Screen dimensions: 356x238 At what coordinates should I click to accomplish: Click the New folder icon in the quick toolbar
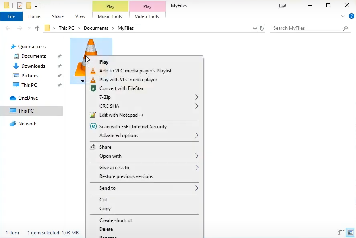coord(29,6)
